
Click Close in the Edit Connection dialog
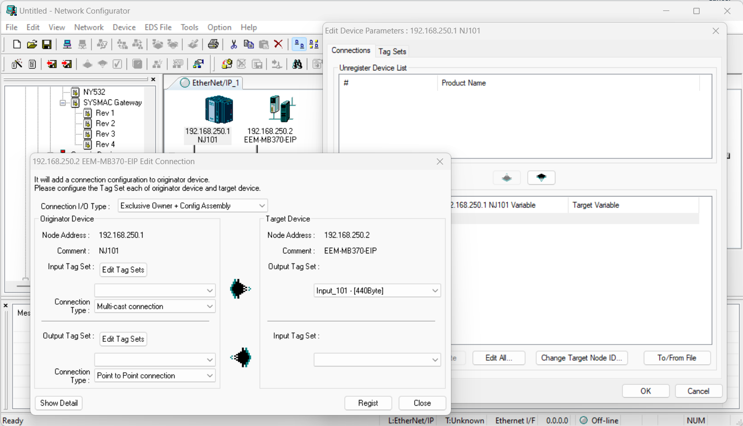422,403
